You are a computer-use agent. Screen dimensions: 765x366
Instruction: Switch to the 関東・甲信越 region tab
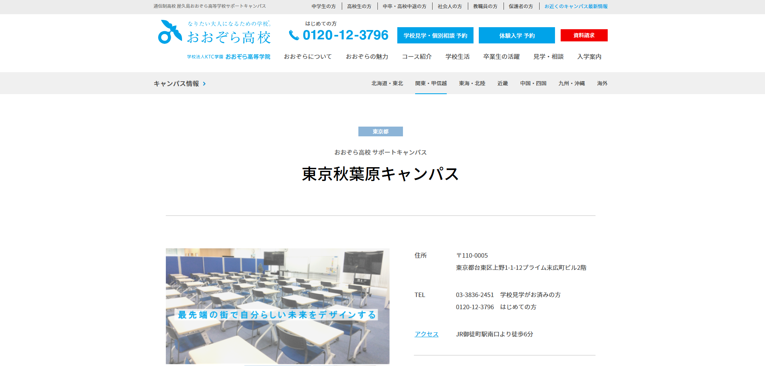(x=431, y=84)
